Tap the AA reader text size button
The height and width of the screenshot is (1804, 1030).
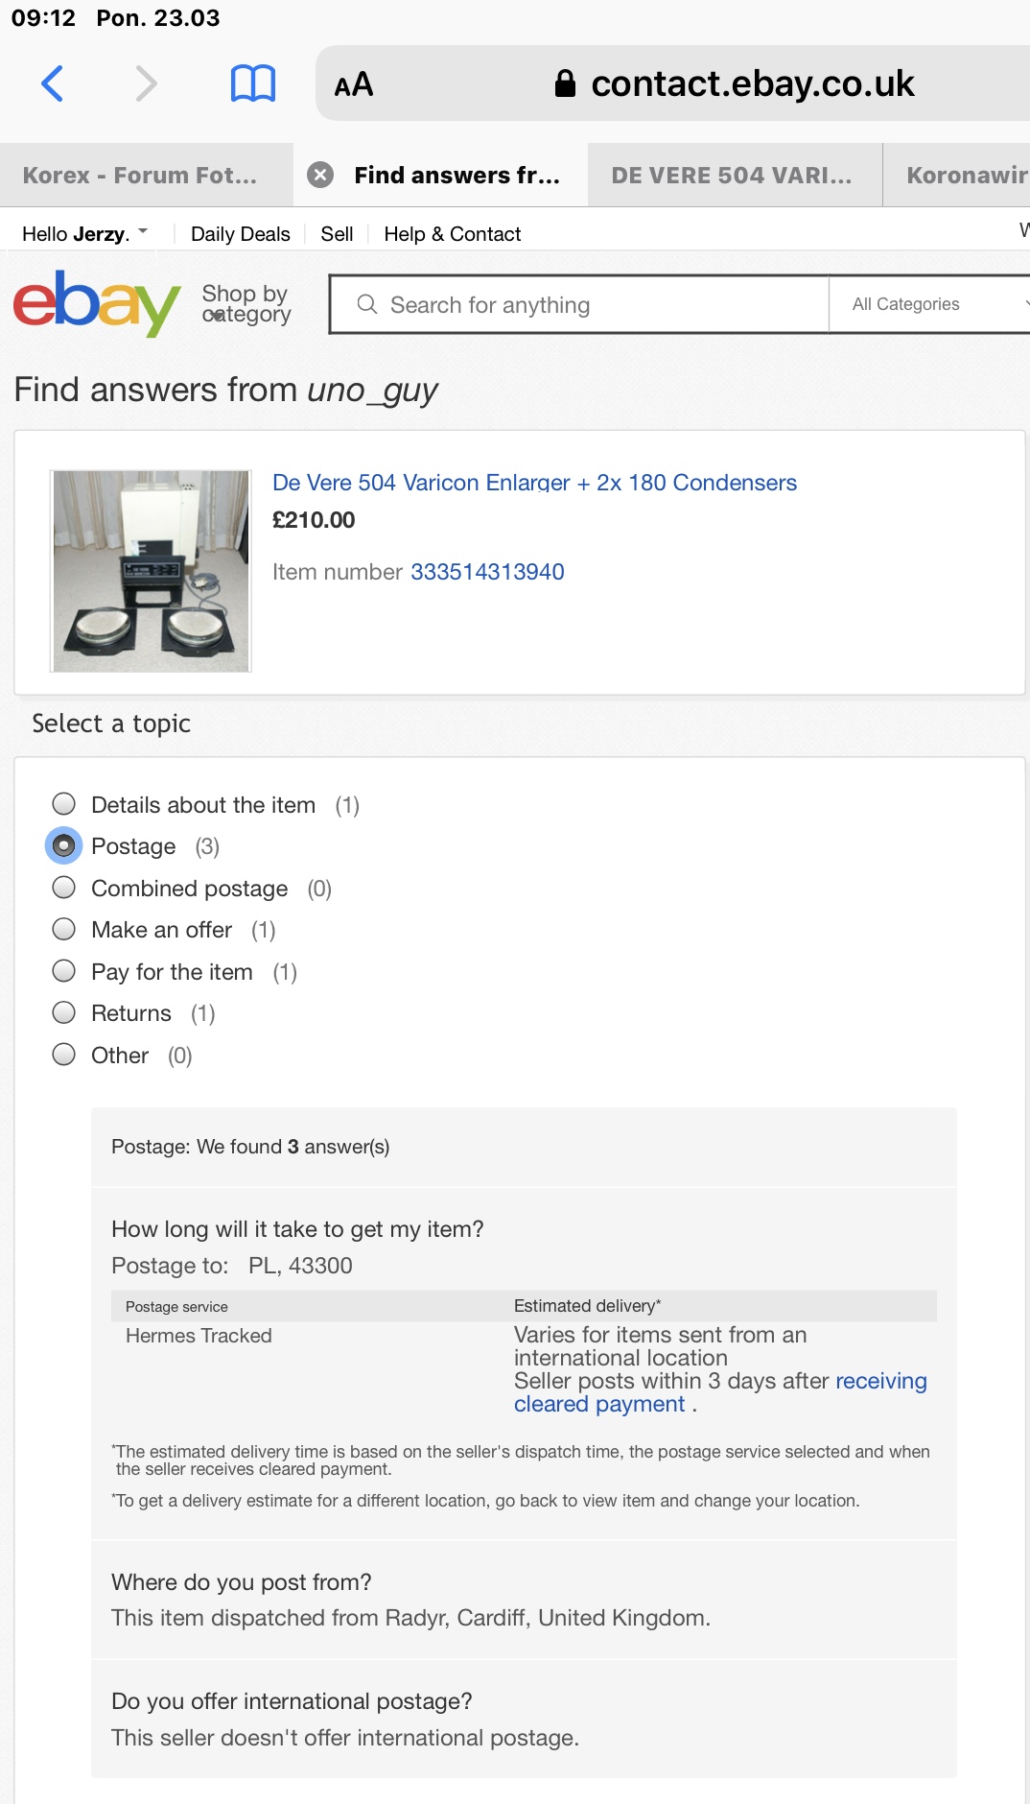pyautogui.click(x=353, y=84)
